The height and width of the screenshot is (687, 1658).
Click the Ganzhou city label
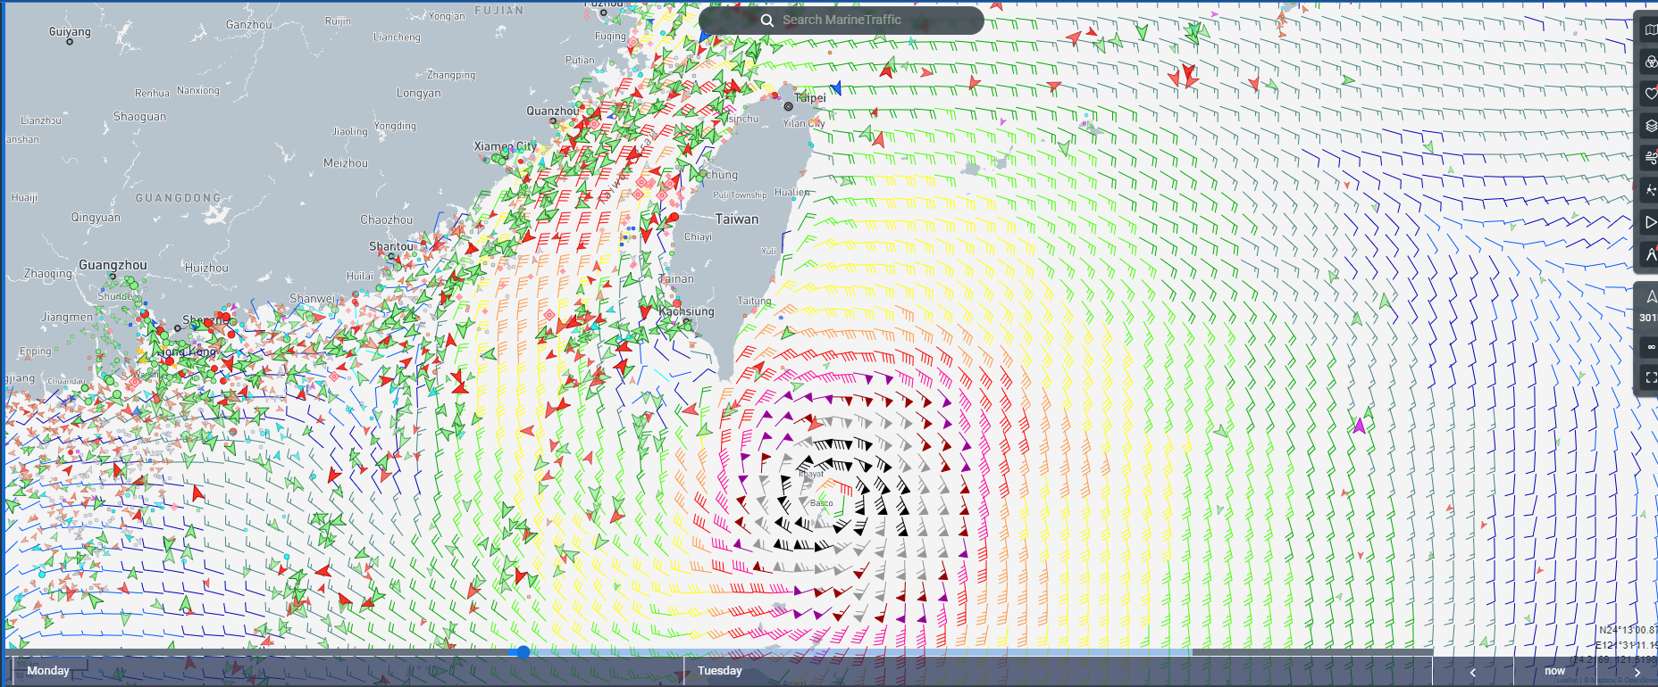click(249, 25)
